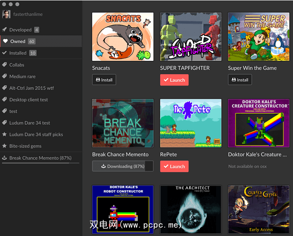Viewport: 293px width, 236px height.
Task: Open the Medium rare collection
Action: tap(41, 76)
